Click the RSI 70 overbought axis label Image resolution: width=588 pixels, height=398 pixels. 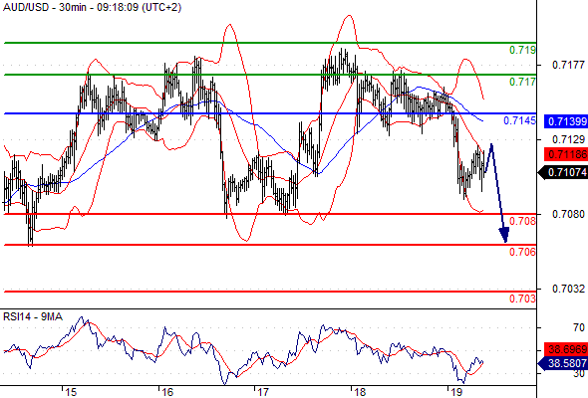pos(579,327)
